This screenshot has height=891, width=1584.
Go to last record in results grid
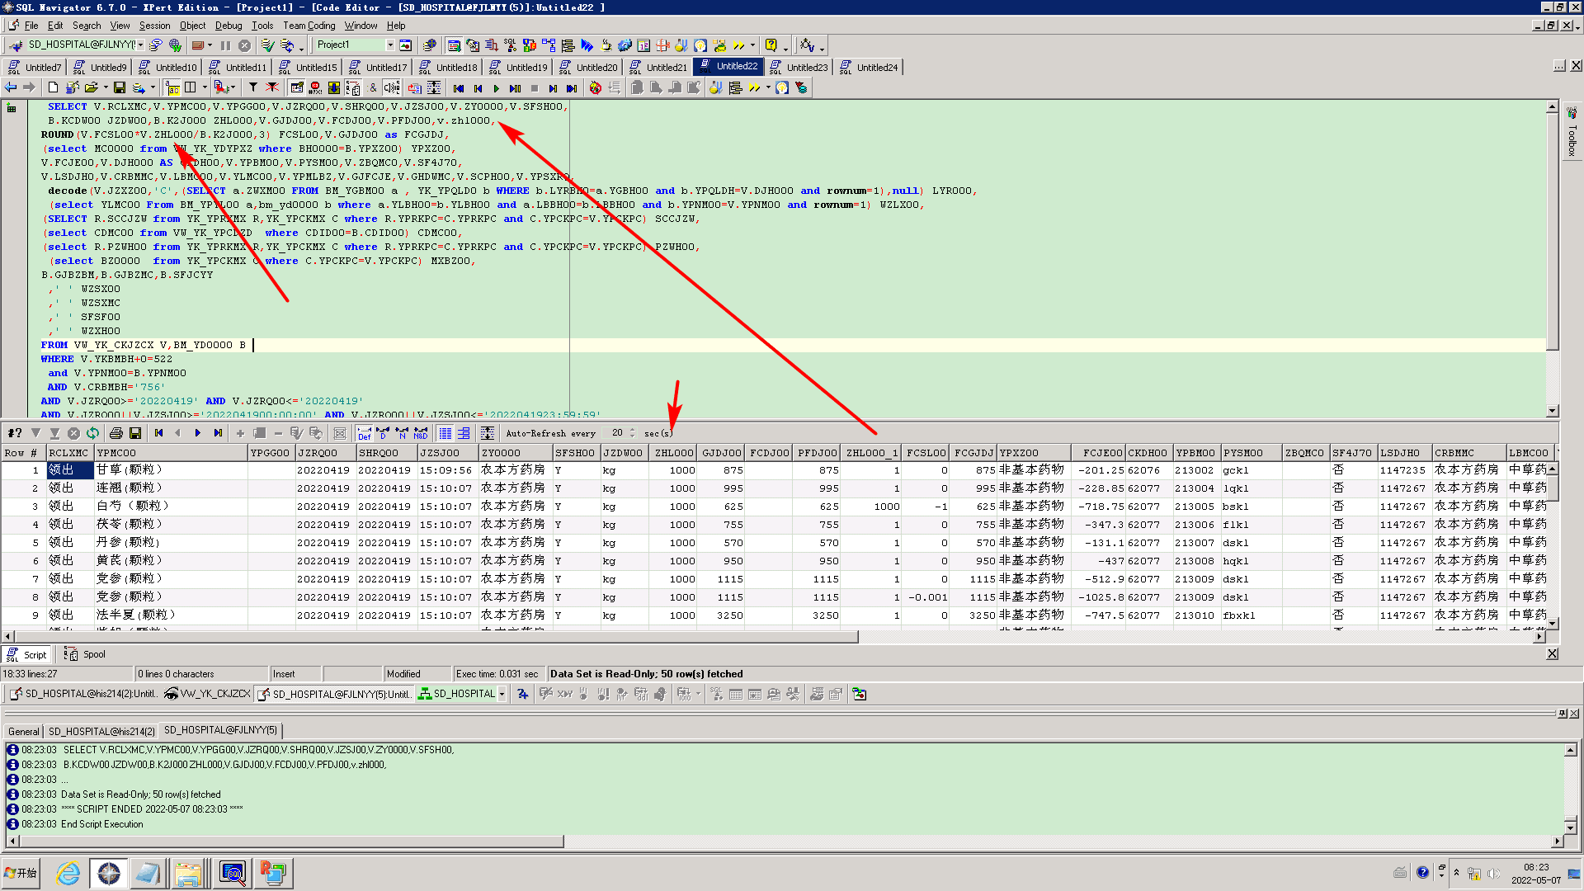218,433
